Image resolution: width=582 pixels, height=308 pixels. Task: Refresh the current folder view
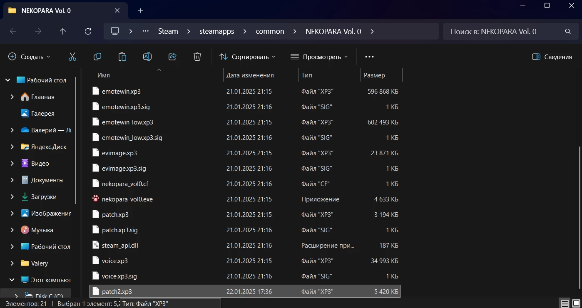click(88, 31)
